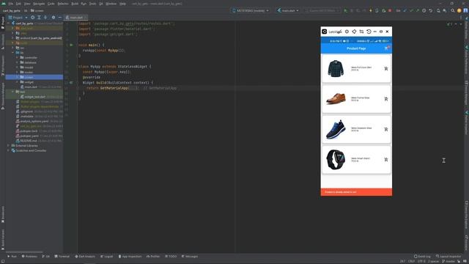This screenshot has height=264, width=469.
Task: Open the Run menu
Action: (84, 4)
